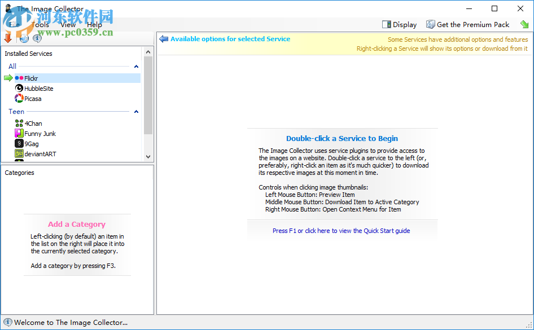Open the Help menu

point(94,25)
